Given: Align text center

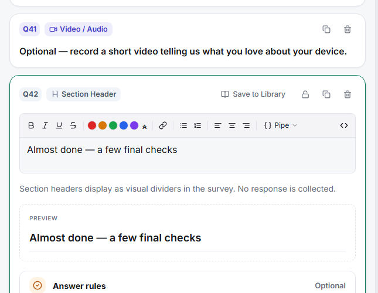Looking at the screenshot, I should click(x=232, y=125).
